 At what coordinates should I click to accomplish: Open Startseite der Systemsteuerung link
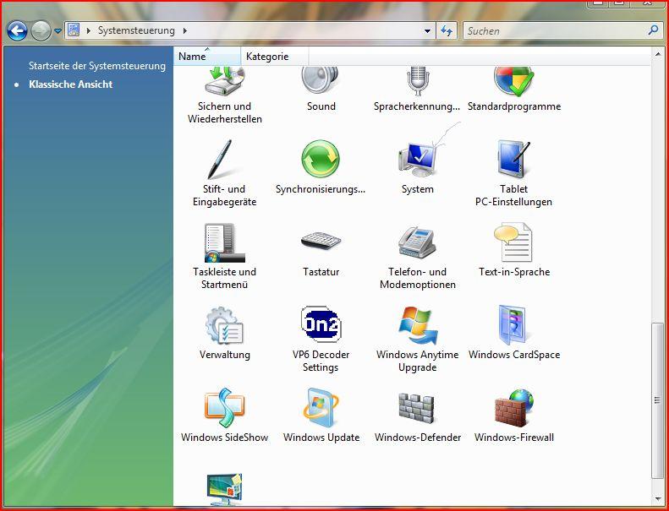(97, 66)
